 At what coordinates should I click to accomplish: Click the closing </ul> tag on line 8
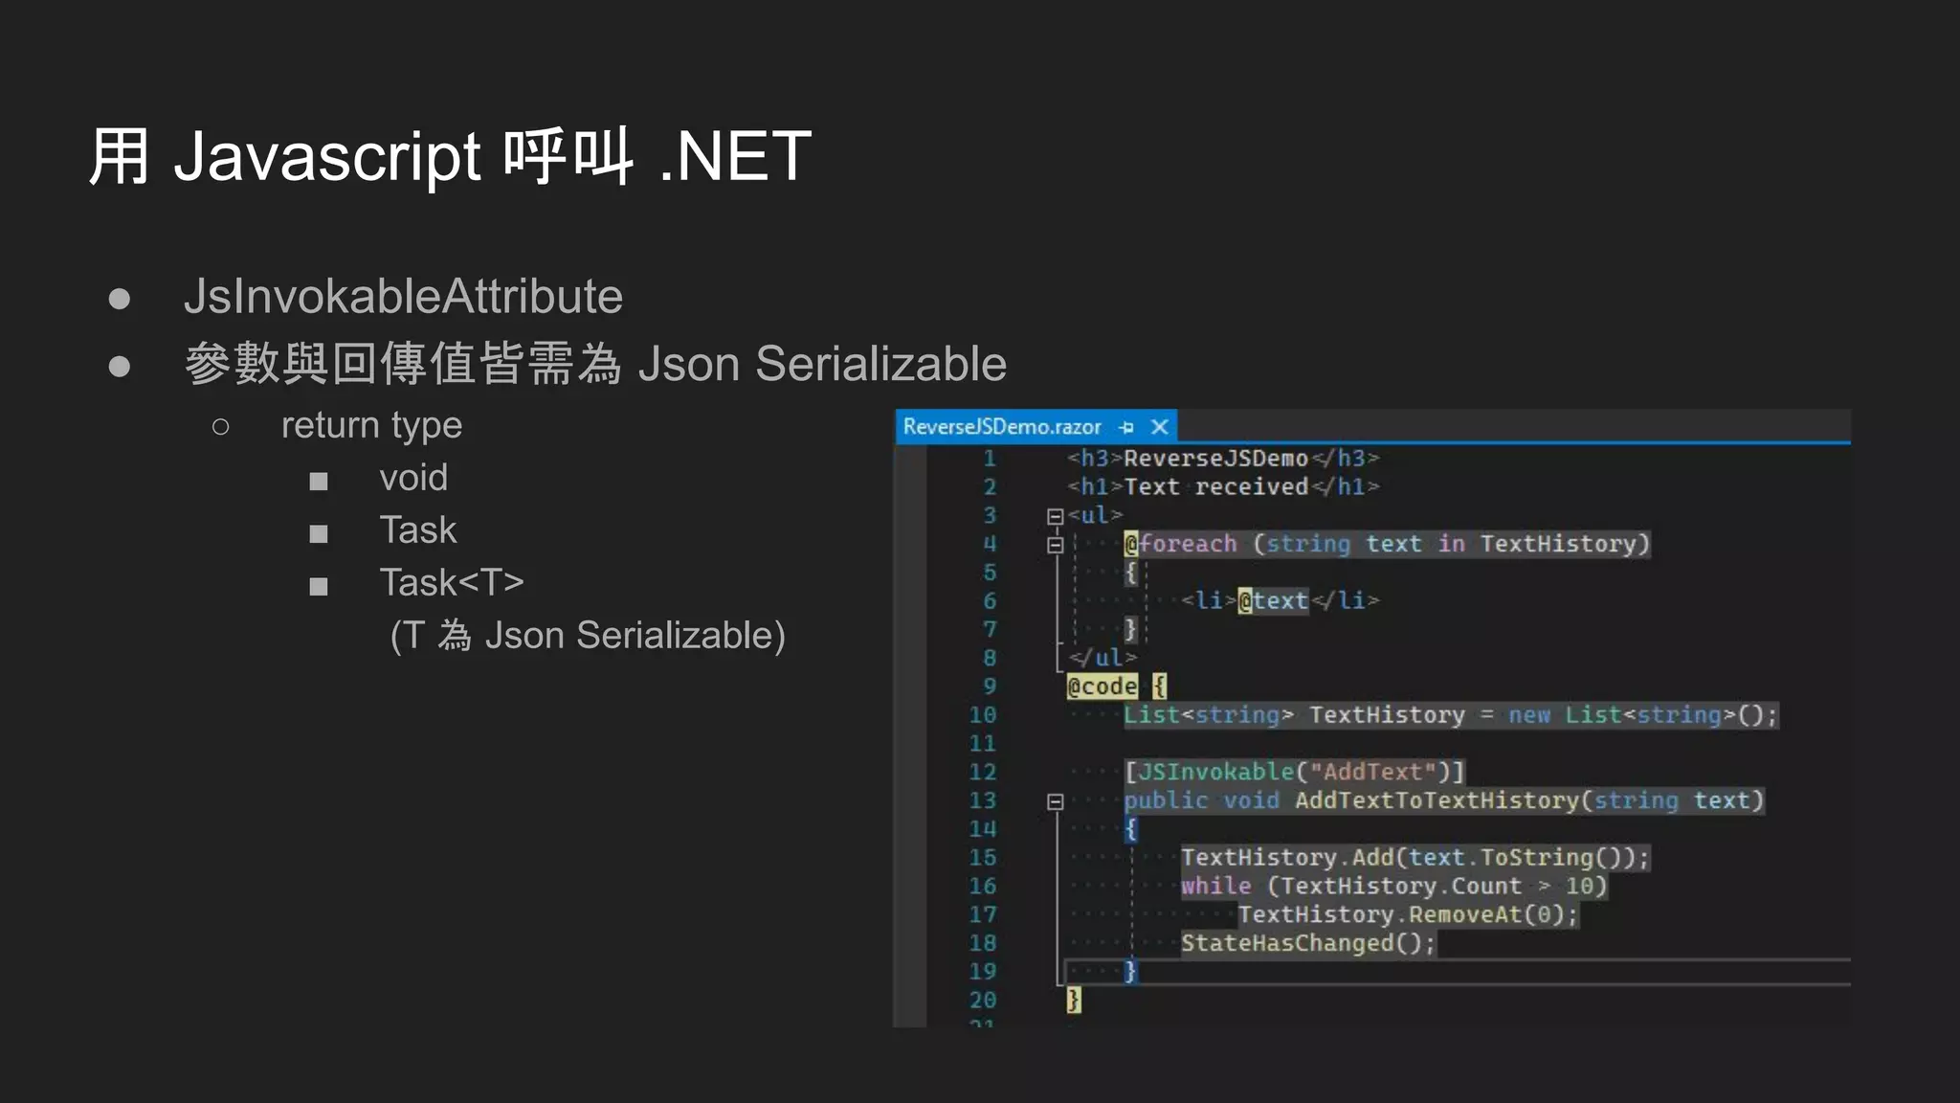pyautogui.click(x=1102, y=658)
